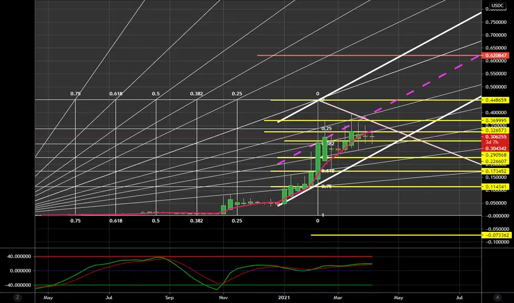Click the top 0.5 Fib time zone label
This screenshot has width=514, height=303.
tap(156, 94)
